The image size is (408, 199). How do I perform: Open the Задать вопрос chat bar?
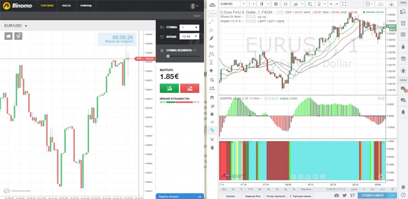tap(180, 196)
